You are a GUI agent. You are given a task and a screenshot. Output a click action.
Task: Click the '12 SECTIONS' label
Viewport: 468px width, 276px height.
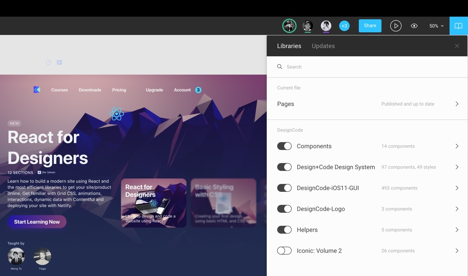(20, 173)
